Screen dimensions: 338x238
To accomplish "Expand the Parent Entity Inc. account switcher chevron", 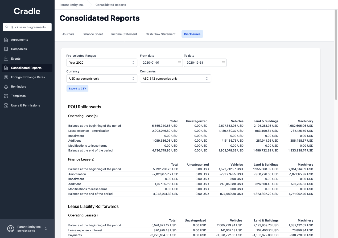I will pyautogui.click(x=45, y=229).
